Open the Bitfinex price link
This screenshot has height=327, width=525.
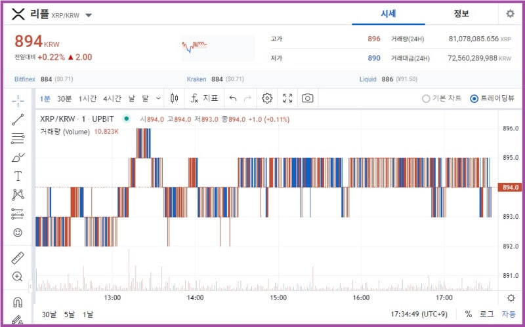coord(25,79)
